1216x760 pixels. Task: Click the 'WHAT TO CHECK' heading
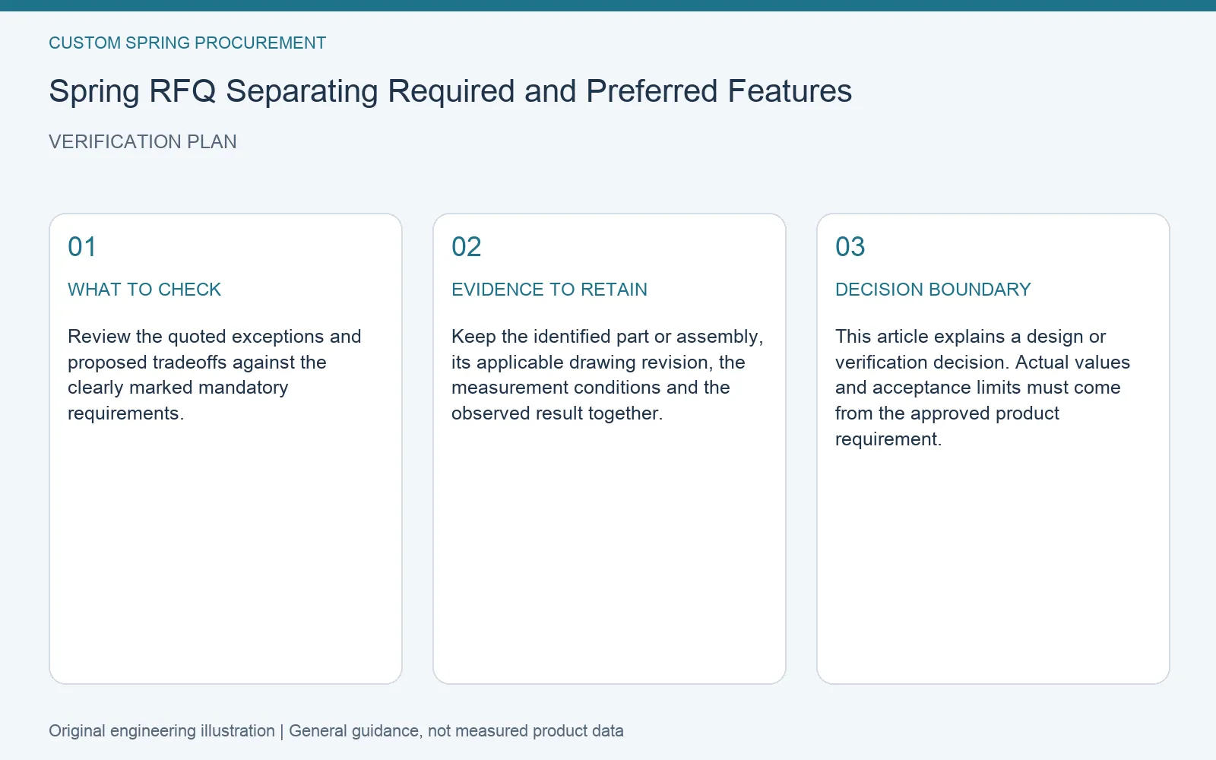click(x=144, y=290)
